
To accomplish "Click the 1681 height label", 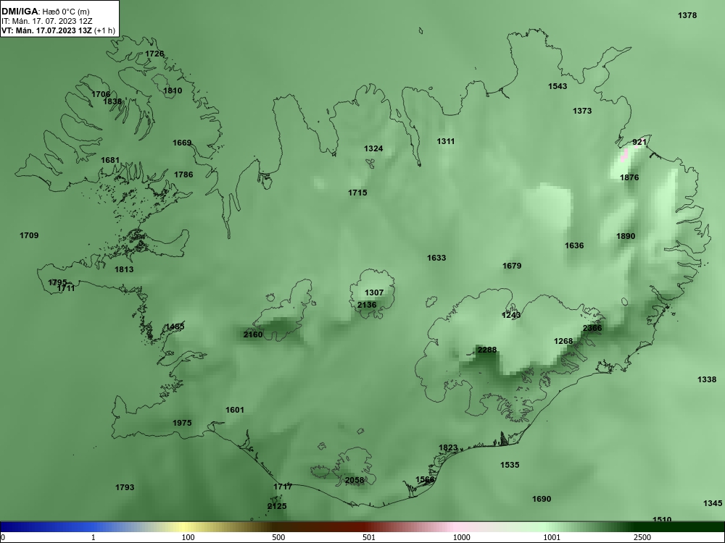I will point(110,160).
